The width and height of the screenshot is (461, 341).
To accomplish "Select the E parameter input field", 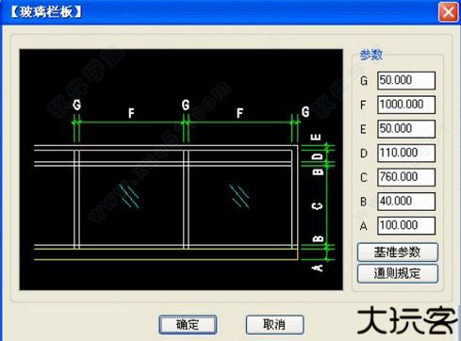I will pos(406,129).
